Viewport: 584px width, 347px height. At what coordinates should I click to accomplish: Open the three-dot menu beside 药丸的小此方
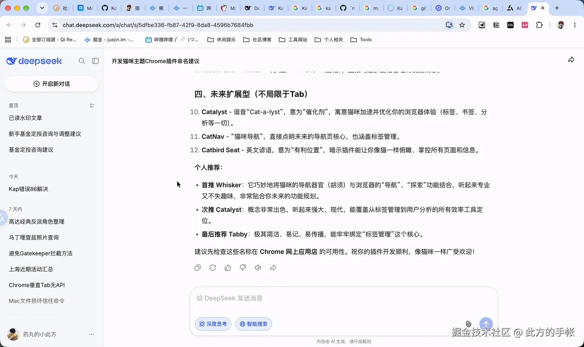point(91,334)
